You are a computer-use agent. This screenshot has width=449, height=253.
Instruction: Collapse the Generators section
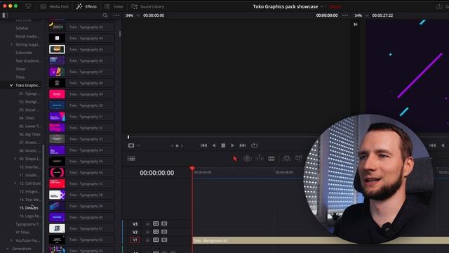click(x=8, y=249)
